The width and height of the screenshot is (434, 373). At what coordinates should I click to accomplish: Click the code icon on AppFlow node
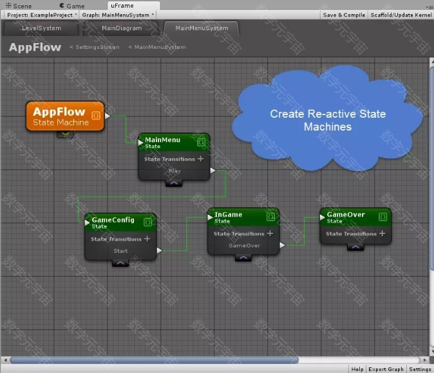pyautogui.click(x=96, y=115)
